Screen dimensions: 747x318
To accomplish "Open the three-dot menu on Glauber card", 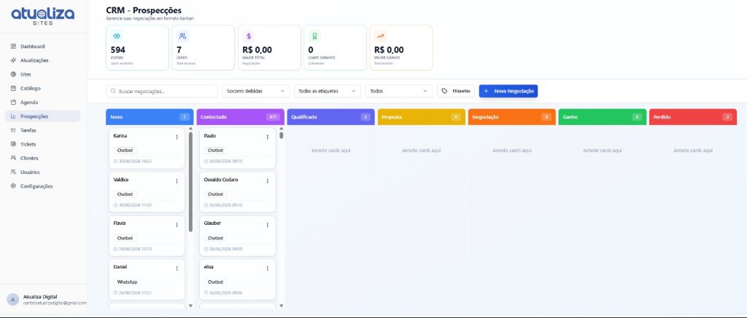I will (267, 224).
